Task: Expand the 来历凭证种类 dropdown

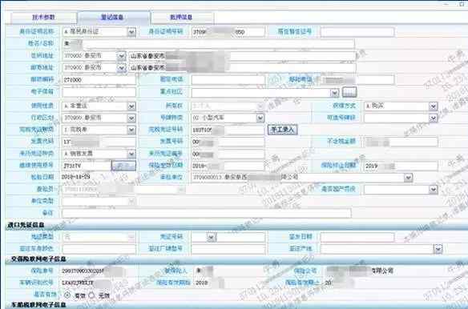Action: [x=131, y=154]
